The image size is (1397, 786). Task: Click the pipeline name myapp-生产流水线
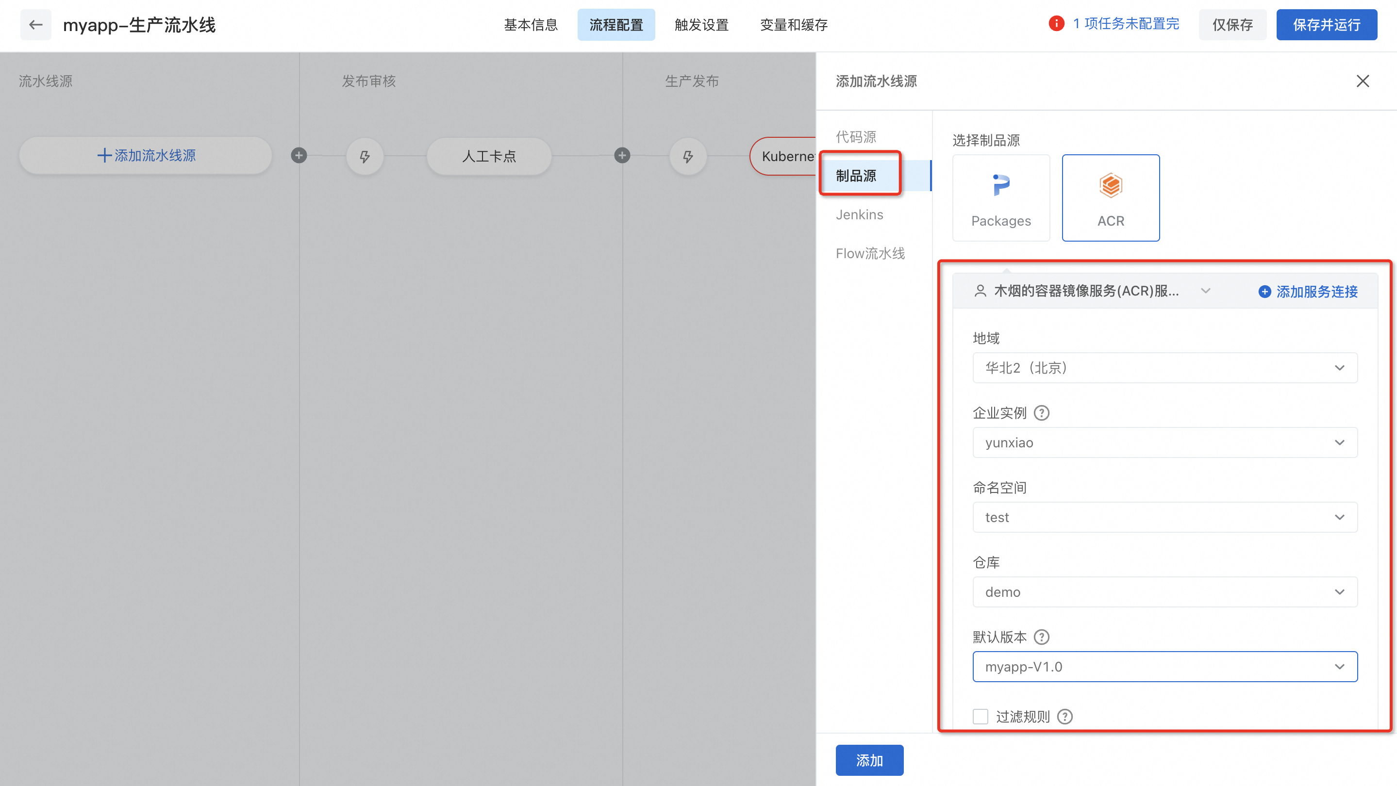coord(139,24)
